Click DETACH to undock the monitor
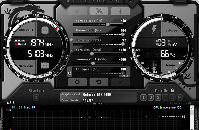The image size is (199, 130). click(x=98, y=104)
